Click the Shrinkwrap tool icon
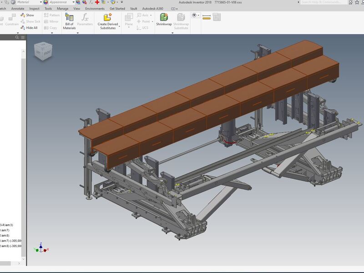This screenshot has width=364, height=273. pyautogui.click(x=164, y=17)
